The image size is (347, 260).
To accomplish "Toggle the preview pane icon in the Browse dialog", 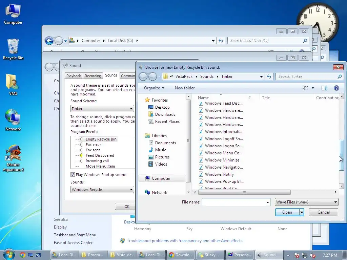I will pos(324,88).
